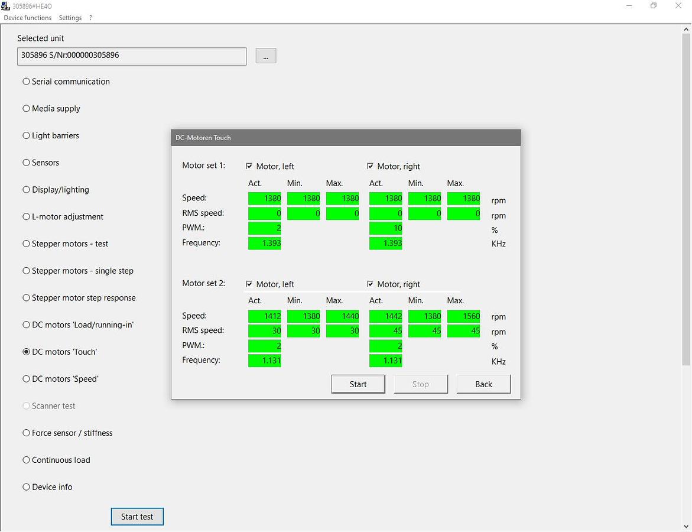
Task: Uncheck Motor, right in Motor set 1
Action: (371, 166)
